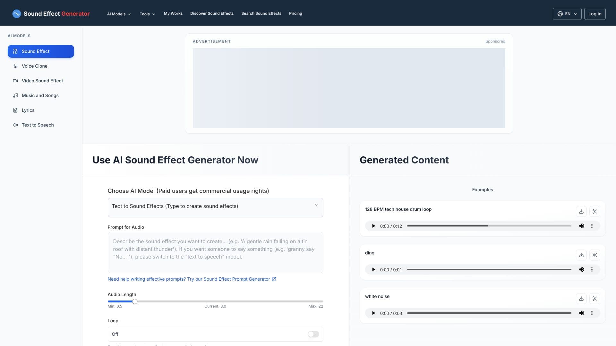Open the Choose AI Model dropdown

pyautogui.click(x=215, y=207)
